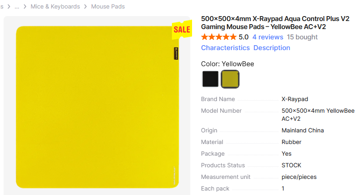Click the Model Number value text
Viewport: 355px width, 195px height.
pos(318,114)
